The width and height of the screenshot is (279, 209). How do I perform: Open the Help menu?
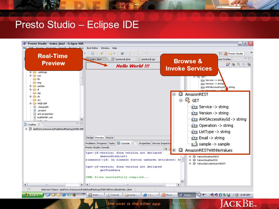(115, 48)
